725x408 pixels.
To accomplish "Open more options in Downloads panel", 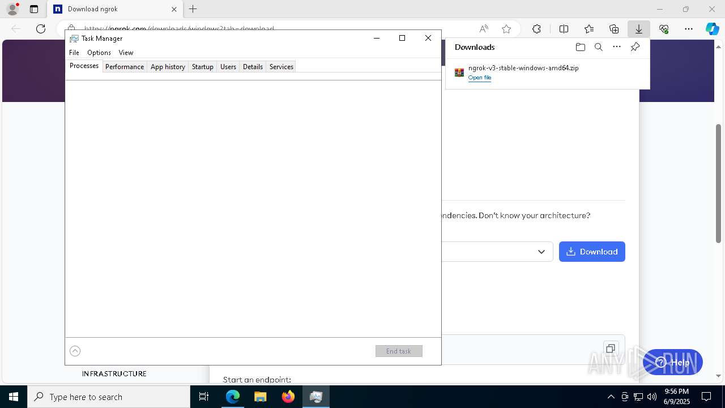I will (617, 47).
